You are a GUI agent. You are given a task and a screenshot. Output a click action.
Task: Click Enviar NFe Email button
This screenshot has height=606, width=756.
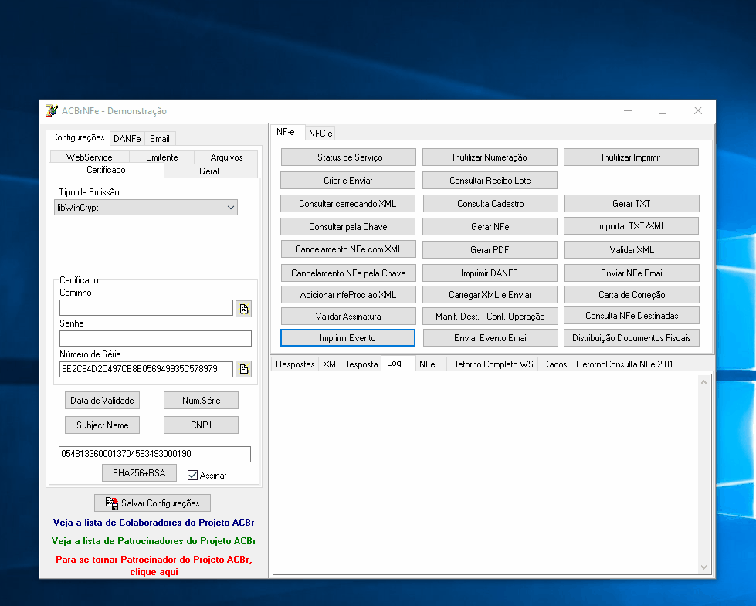tap(632, 273)
